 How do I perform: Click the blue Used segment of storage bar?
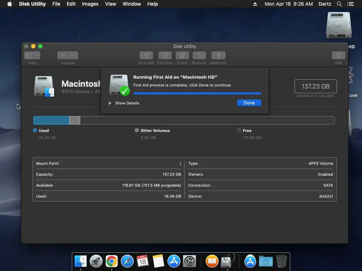pos(51,120)
